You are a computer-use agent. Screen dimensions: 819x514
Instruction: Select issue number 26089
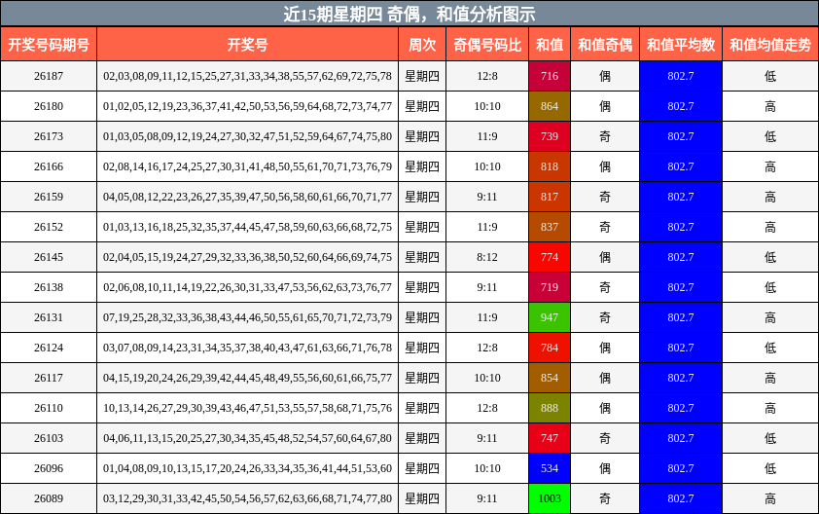click(x=49, y=498)
